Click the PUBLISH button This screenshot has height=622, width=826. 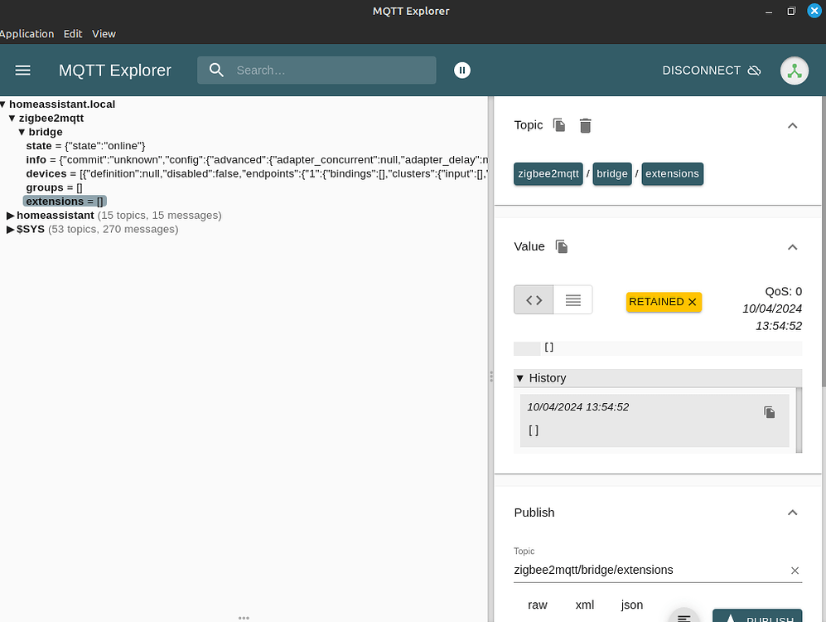tap(757, 615)
